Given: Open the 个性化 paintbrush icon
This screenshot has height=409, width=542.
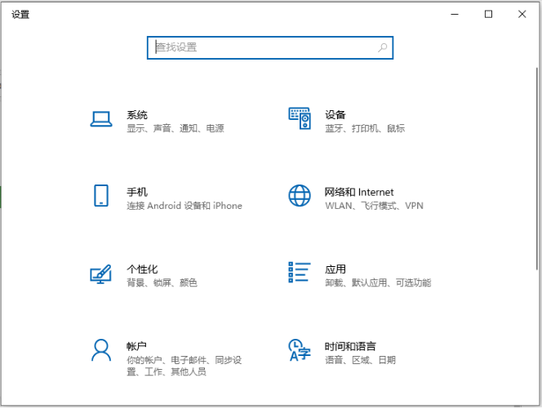Looking at the screenshot, I should click(100, 273).
